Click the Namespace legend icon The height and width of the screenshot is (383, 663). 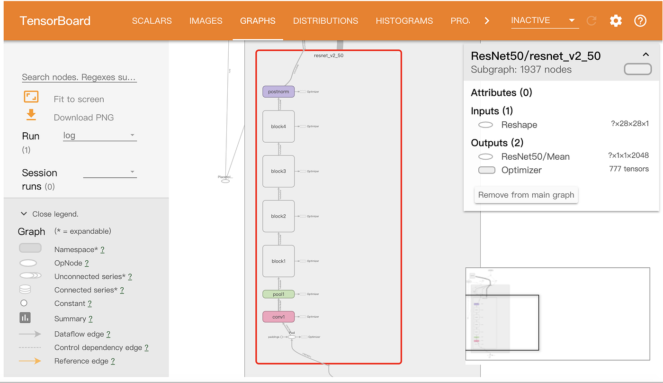point(30,247)
